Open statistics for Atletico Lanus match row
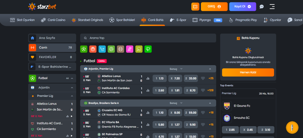This screenshot has width=303, height=138. (x=148, y=78)
